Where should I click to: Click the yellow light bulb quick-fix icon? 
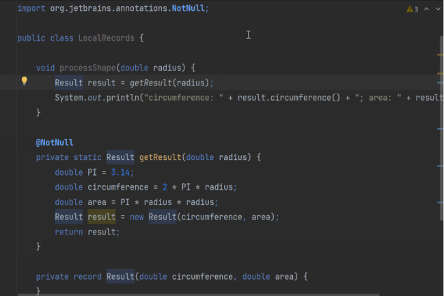tap(25, 81)
